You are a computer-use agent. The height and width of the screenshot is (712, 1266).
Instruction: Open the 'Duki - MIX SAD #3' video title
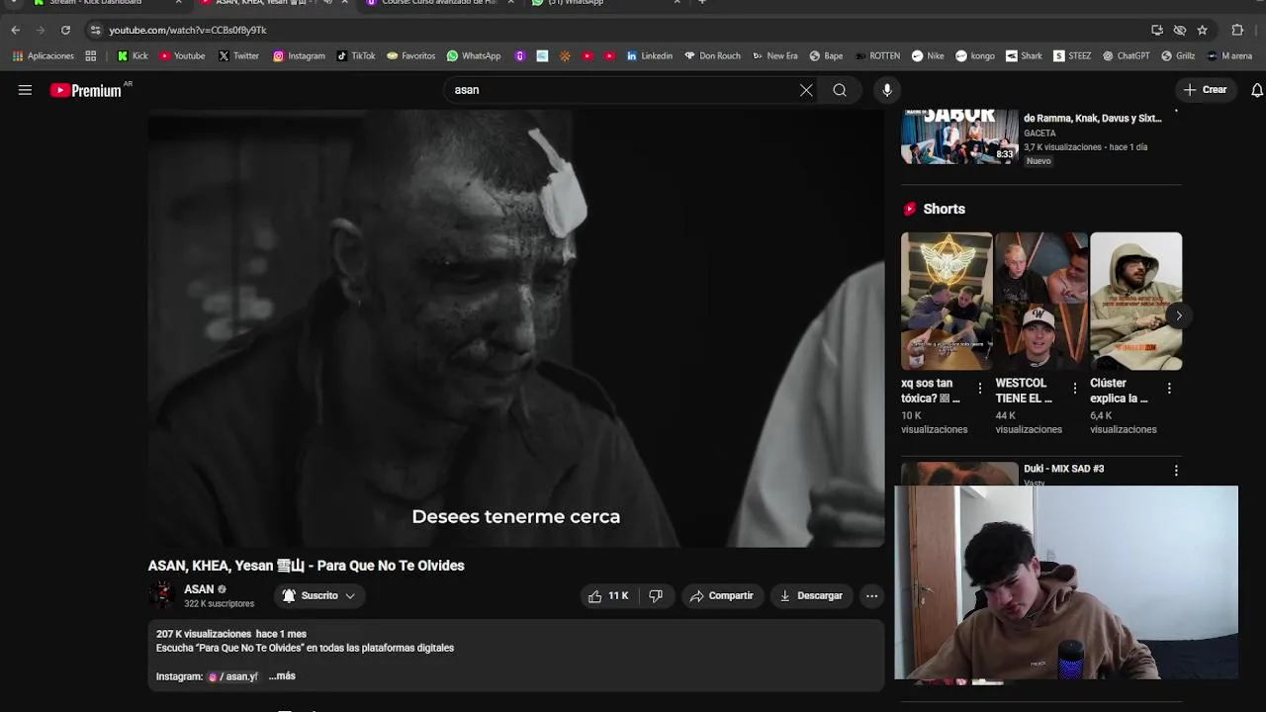pos(1063,469)
